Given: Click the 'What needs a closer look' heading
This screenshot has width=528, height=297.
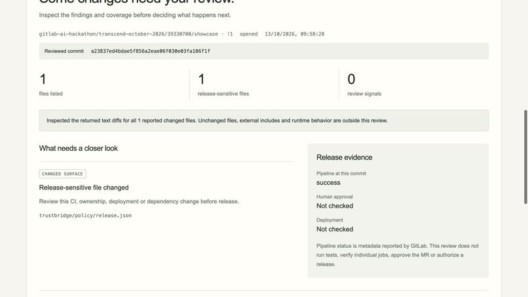Looking at the screenshot, I should 79,148.
